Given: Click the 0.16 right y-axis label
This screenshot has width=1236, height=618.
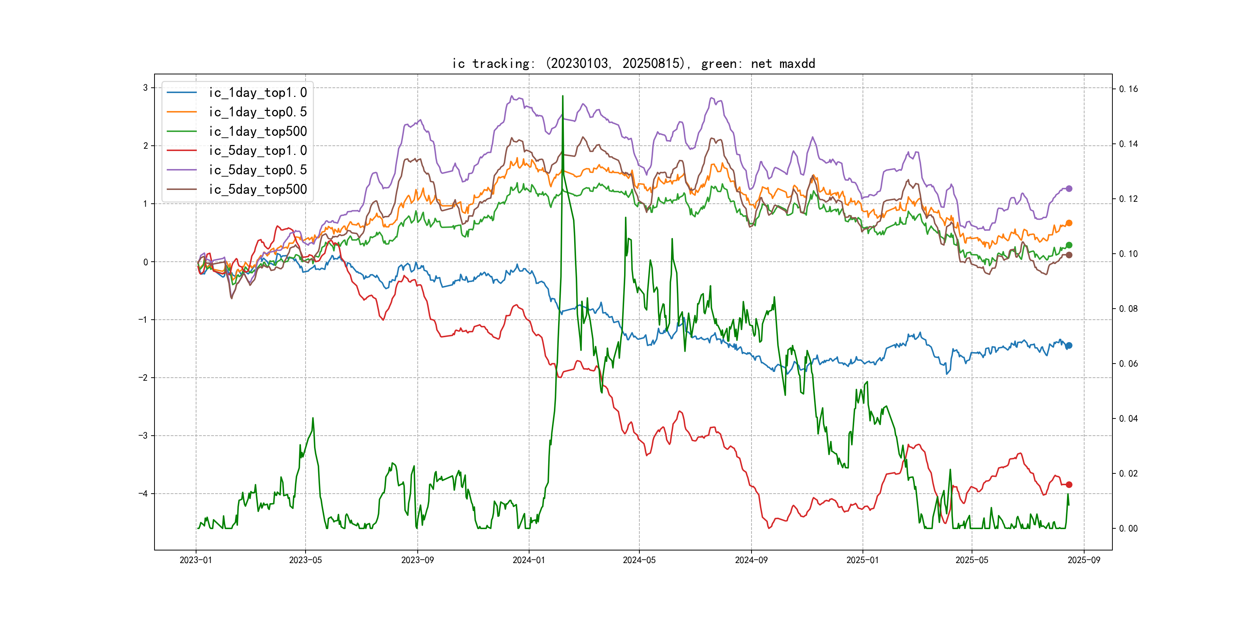Looking at the screenshot, I should pyautogui.click(x=1128, y=89).
